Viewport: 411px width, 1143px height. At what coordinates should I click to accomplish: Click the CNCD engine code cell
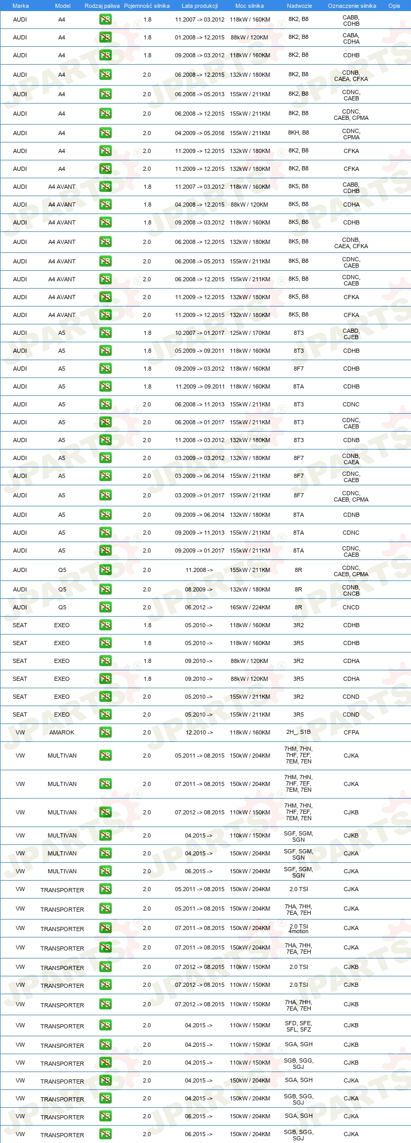[351, 607]
